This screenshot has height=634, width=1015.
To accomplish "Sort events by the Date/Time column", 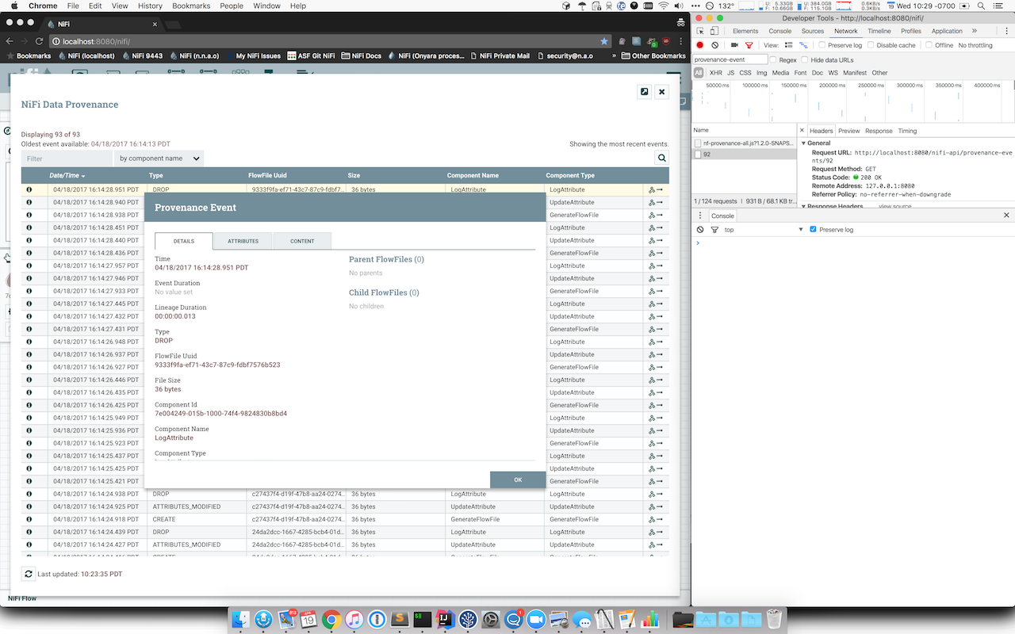I will coord(67,175).
